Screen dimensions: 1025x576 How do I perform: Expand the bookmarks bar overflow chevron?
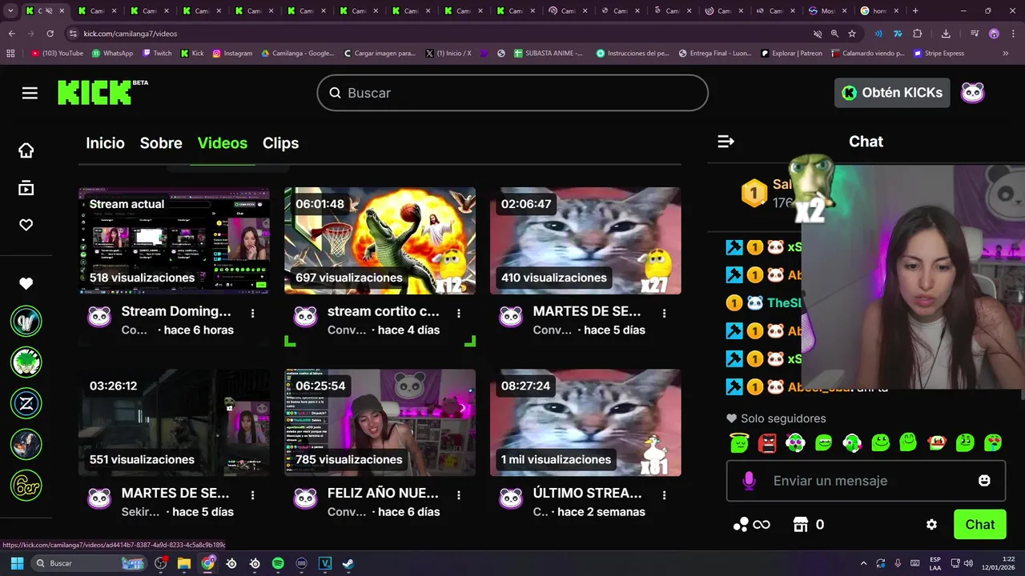(1006, 54)
